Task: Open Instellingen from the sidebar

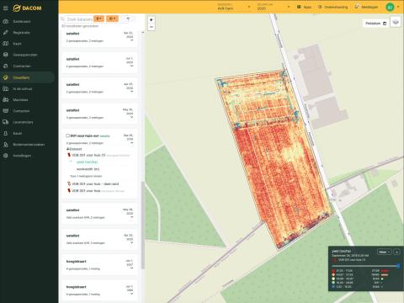Action: coord(22,156)
